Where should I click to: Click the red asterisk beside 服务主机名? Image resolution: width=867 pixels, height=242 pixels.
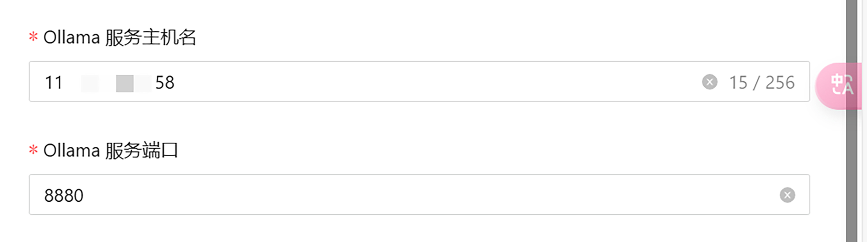33,36
